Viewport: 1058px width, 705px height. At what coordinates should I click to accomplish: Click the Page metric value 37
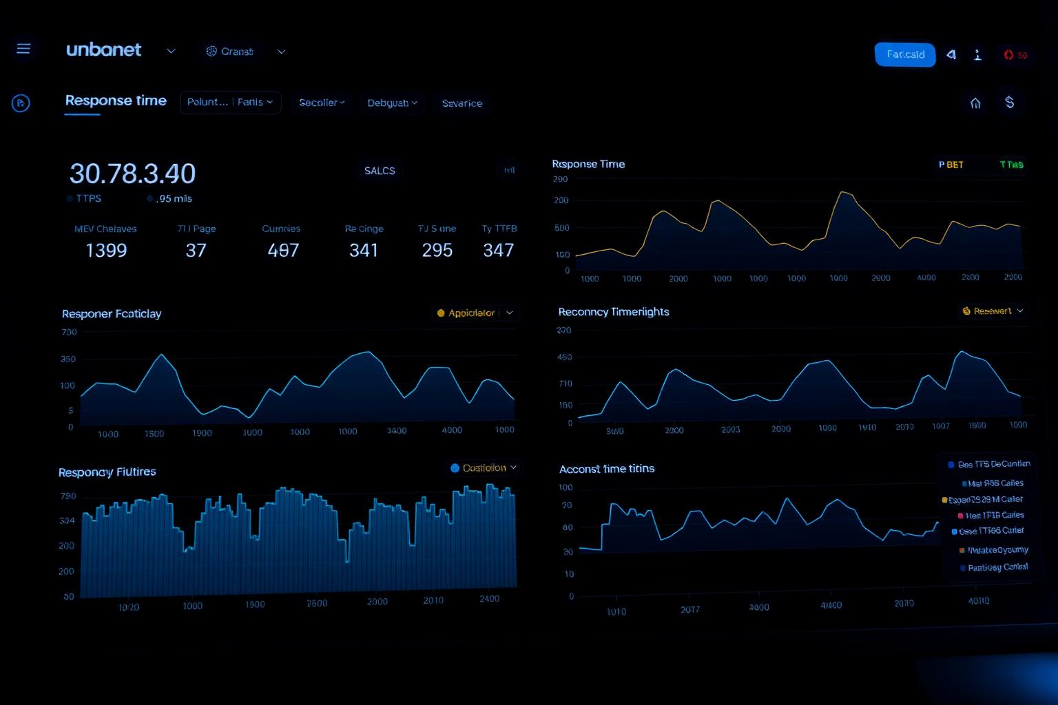(x=196, y=250)
